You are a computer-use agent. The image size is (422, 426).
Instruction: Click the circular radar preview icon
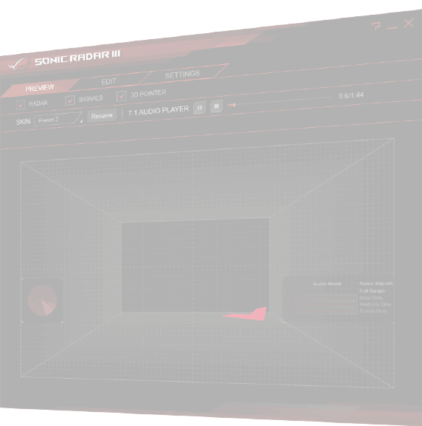pyautogui.click(x=42, y=300)
